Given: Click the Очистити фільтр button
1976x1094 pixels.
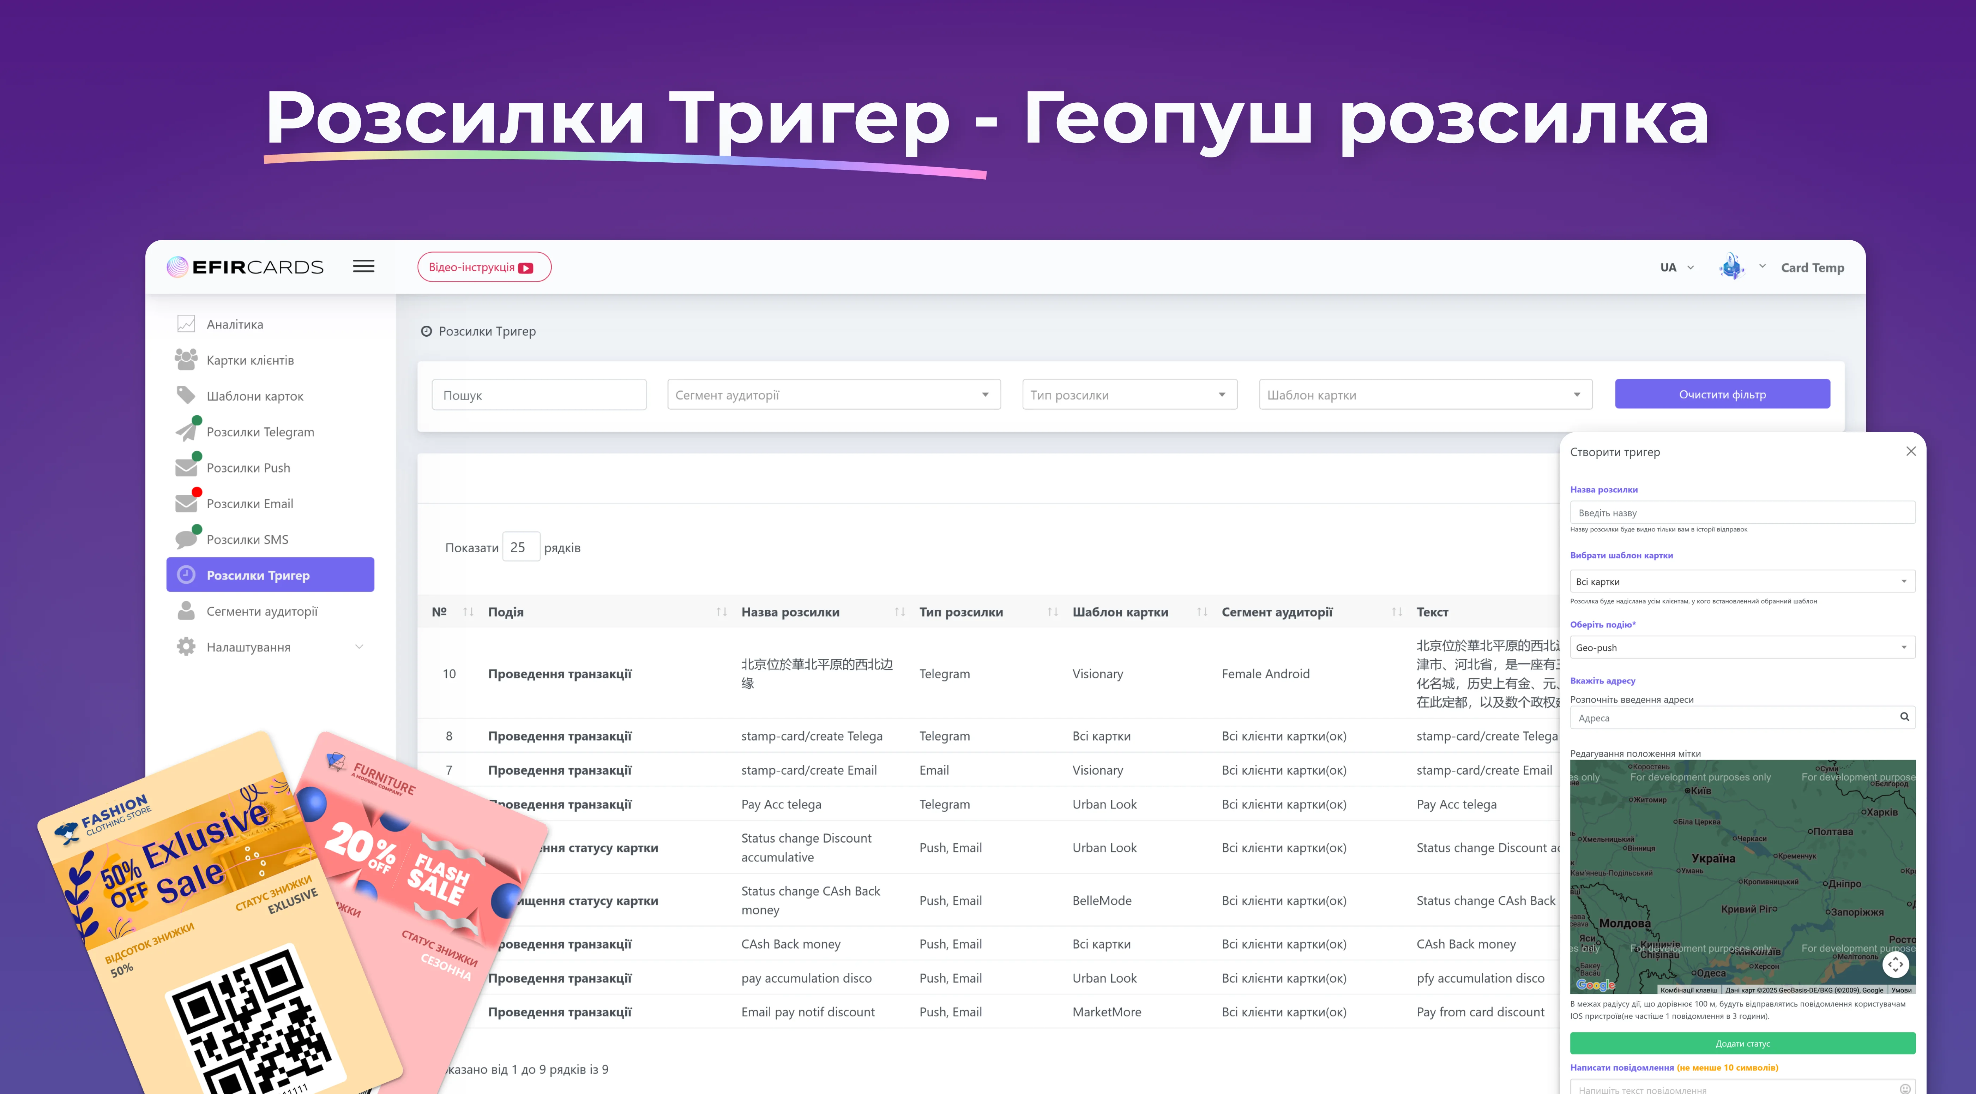Looking at the screenshot, I should [1722, 394].
